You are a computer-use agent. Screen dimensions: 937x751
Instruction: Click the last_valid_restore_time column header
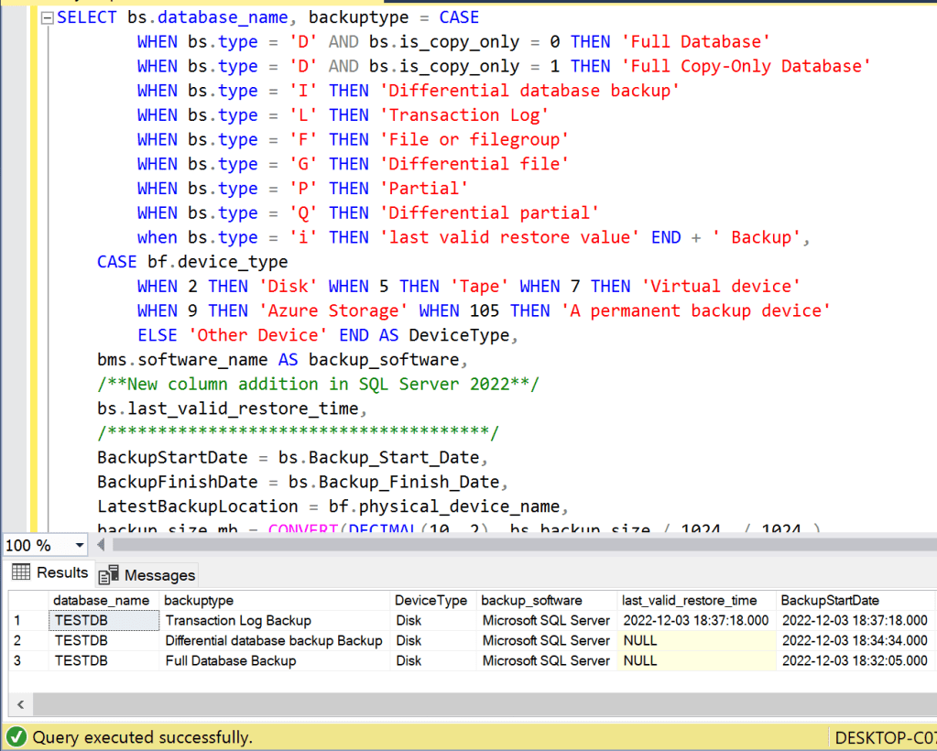(689, 601)
